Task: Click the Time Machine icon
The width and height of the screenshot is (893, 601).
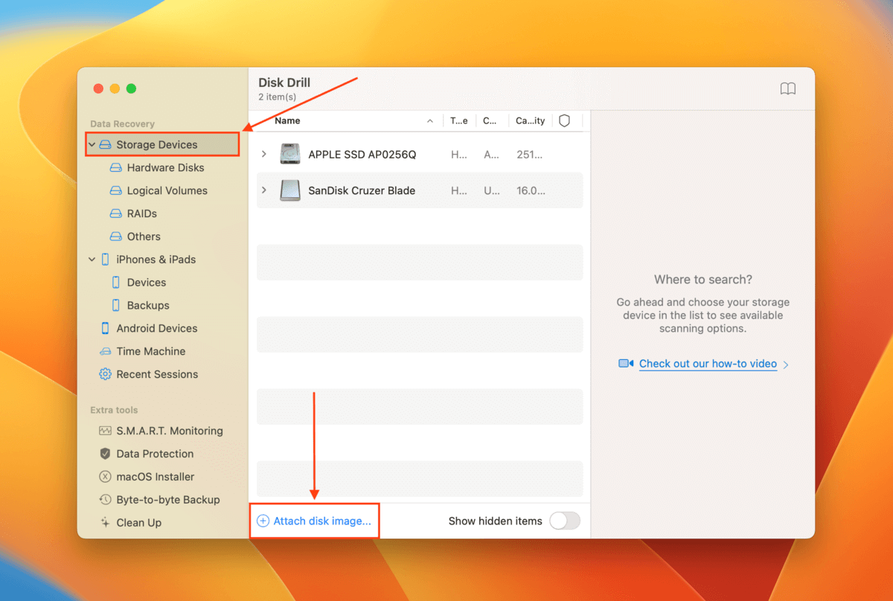Action: [105, 352]
